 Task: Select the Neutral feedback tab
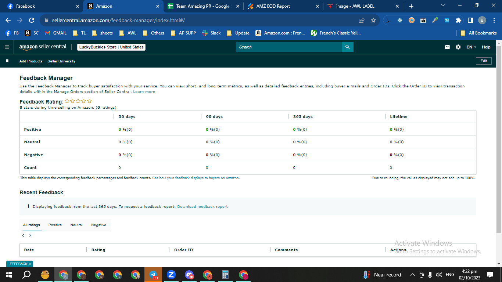coord(76,225)
